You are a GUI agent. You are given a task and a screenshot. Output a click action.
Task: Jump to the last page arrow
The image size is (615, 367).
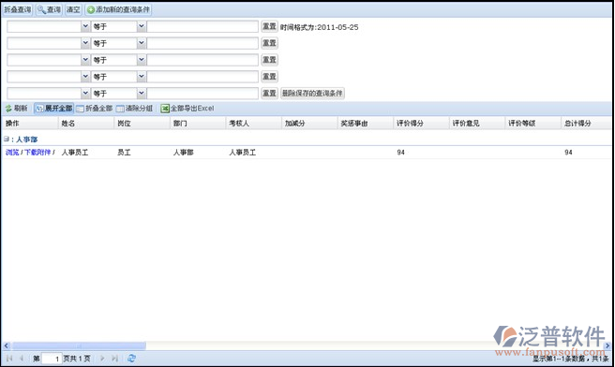click(114, 358)
